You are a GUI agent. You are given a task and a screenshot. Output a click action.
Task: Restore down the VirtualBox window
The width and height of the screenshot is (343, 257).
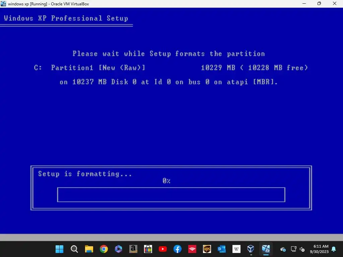pyautogui.click(x=319, y=3)
